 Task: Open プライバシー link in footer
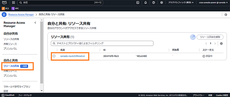[198, 95]
